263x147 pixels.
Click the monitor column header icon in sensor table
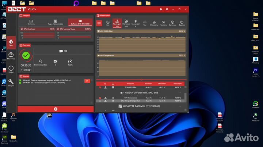[113, 84]
